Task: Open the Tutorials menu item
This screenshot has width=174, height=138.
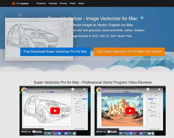Action: [53, 3]
